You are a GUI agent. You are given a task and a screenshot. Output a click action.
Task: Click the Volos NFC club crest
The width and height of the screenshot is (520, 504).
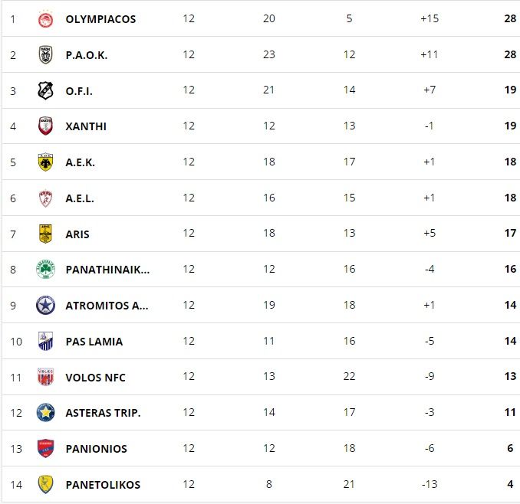point(45,377)
